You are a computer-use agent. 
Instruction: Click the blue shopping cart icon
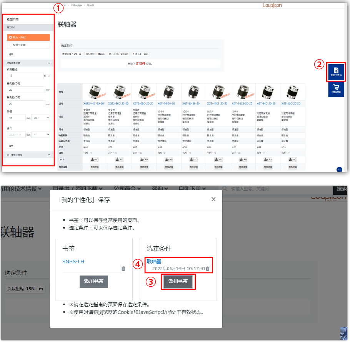click(336, 88)
